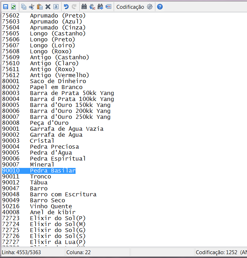Click the line '90004 Pedra Preciosa'
This screenshot has width=247, height=258.
point(41,147)
